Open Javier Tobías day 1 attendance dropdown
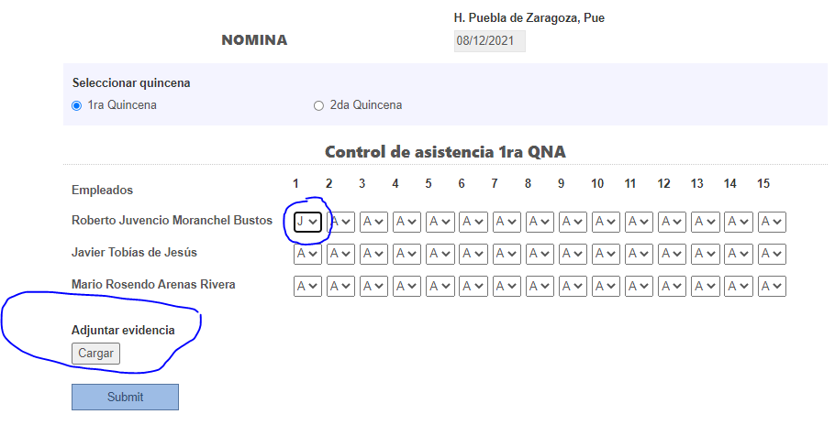 pyautogui.click(x=307, y=254)
